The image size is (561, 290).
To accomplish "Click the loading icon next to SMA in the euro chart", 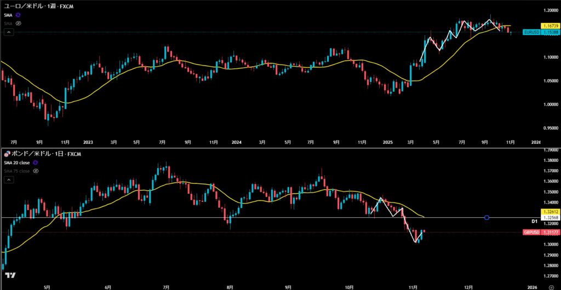I will [19, 15].
